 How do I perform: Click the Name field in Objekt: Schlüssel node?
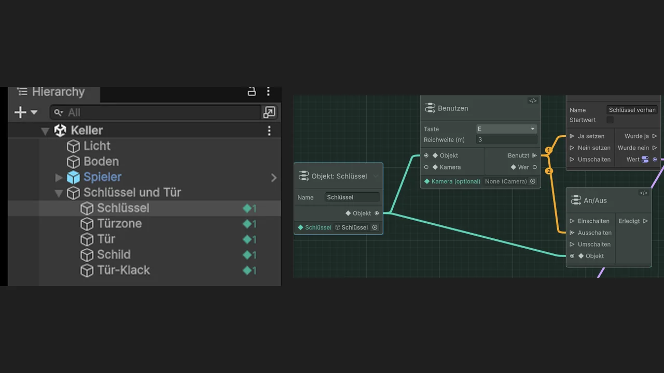click(352, 197)
